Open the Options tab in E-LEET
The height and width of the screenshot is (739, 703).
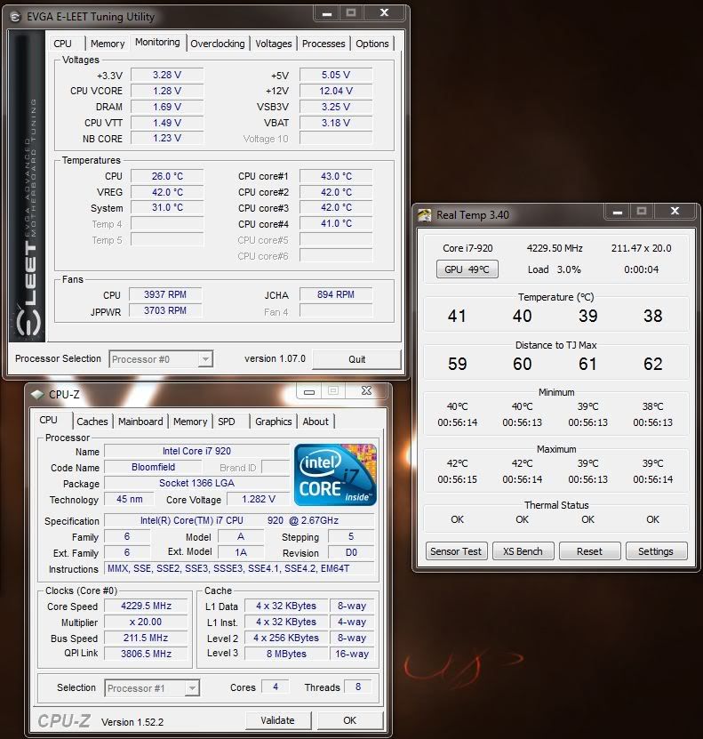[372, 44]
